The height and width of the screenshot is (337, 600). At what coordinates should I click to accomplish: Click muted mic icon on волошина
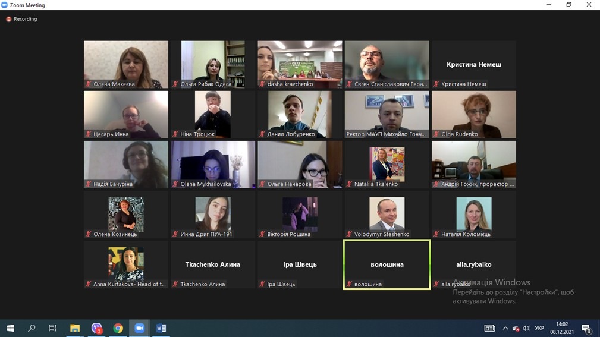[x=349, y=284]
